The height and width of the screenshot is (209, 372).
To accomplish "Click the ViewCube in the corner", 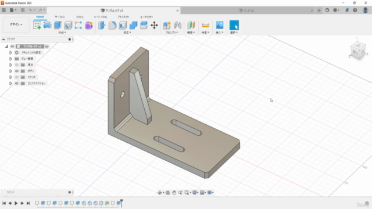I will (358, 51).
